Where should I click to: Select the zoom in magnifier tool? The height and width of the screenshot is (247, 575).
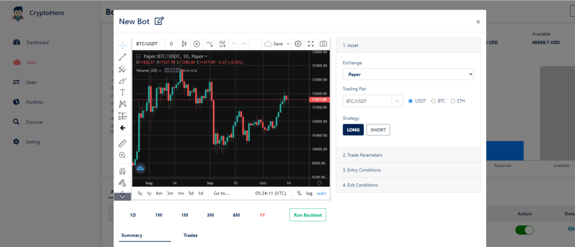tap(122, 155)
